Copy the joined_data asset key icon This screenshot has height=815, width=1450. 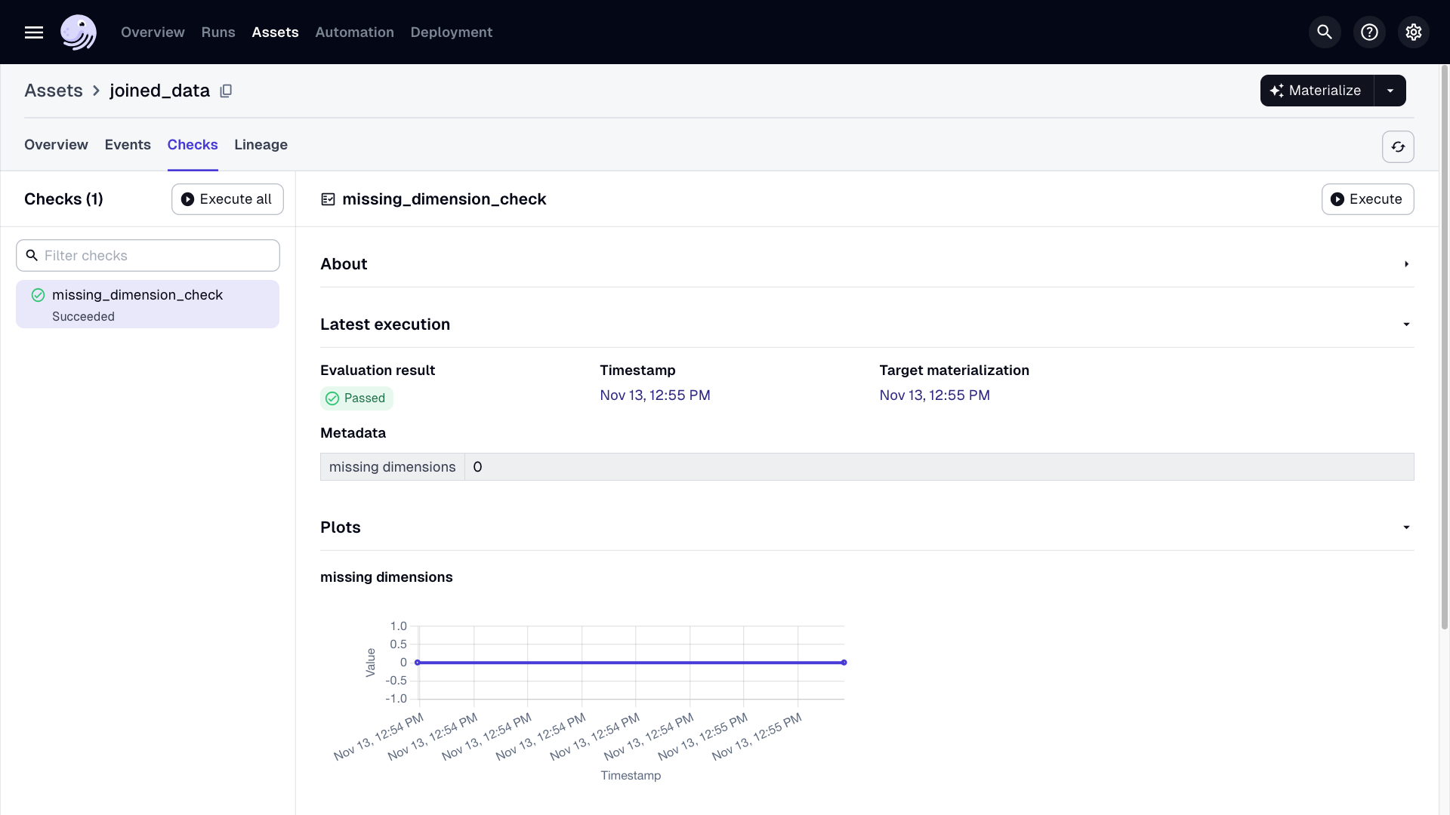pos(226,91)
